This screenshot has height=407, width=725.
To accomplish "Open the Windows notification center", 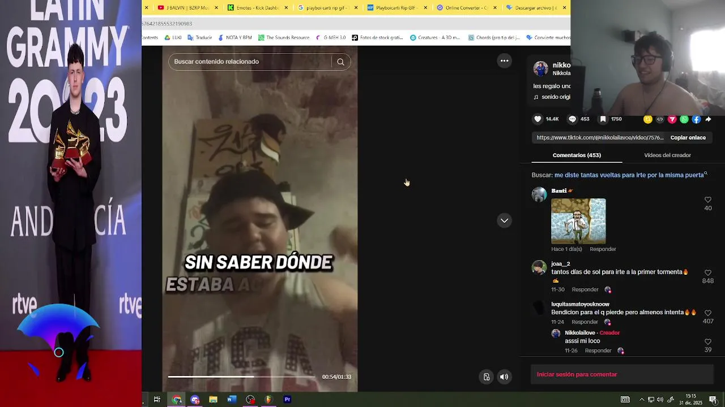I will coord(713,400).
